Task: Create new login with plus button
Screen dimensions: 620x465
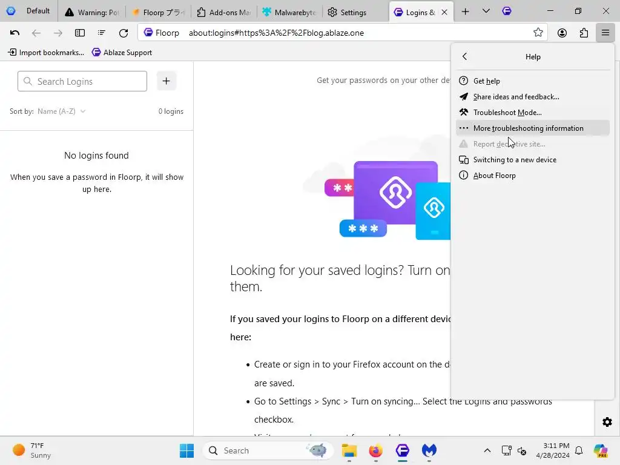Action: pyautogui.click(x=166, y=81)
